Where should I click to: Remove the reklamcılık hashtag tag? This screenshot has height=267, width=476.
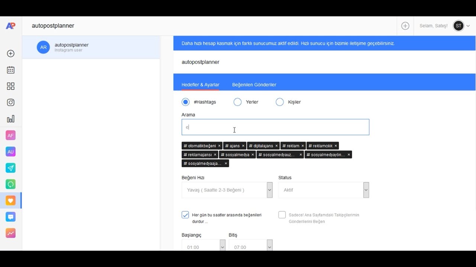point(336,146)
